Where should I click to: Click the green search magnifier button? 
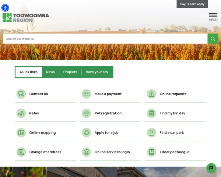point(213,38)
